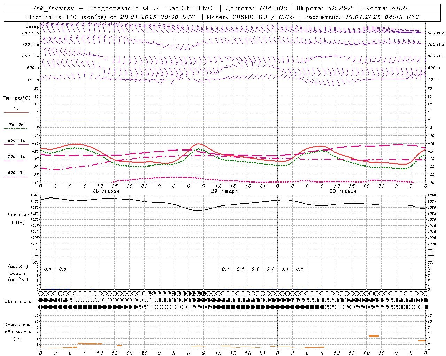Click the left "500 м" wind level label
This screenshot has width=446, height=356.
(x=33, y=68)
